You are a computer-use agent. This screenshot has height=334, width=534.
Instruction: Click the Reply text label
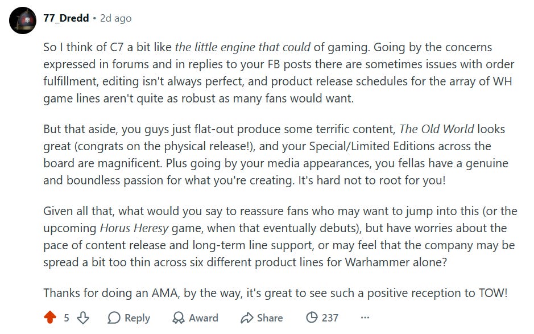[137, 318]
